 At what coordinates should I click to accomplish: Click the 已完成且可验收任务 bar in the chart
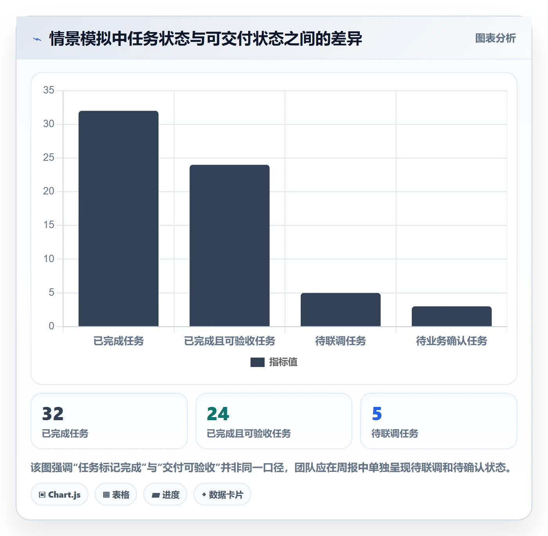[x=230, y=246]
